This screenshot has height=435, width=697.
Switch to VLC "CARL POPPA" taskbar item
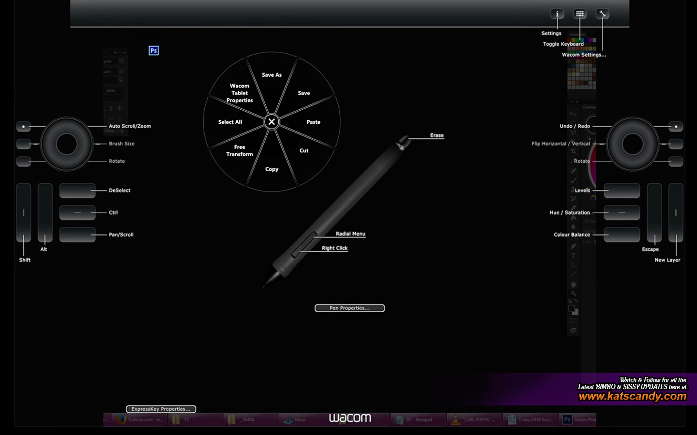473,420
